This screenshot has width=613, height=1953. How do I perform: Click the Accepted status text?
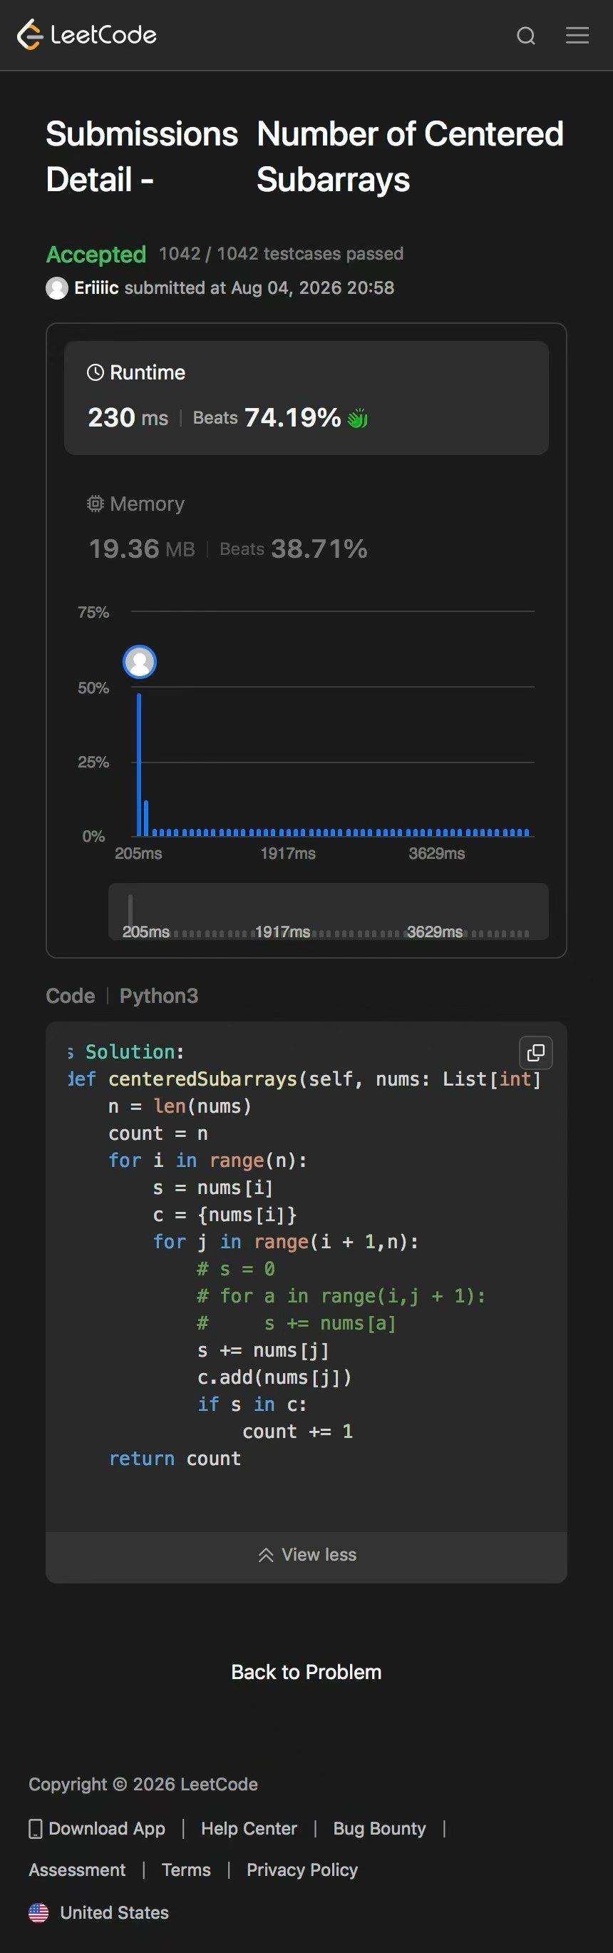click(96, 255)
